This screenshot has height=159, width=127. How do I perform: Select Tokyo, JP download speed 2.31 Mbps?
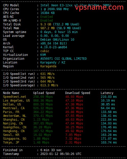click(73, 142)
